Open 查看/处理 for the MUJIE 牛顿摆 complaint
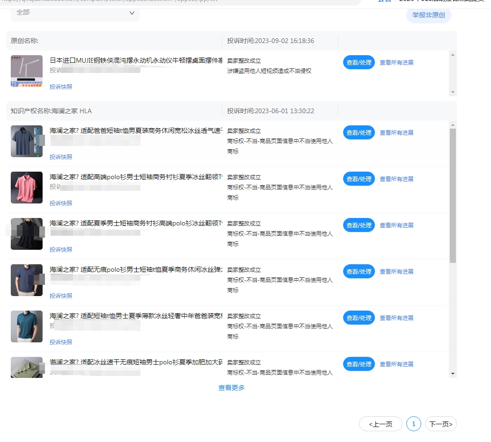 click(x=359, y=62)
